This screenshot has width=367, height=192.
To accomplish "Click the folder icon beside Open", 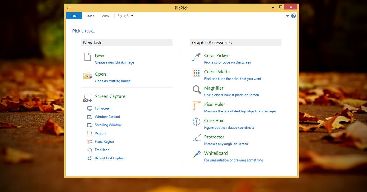I will (x=88, y=76).
